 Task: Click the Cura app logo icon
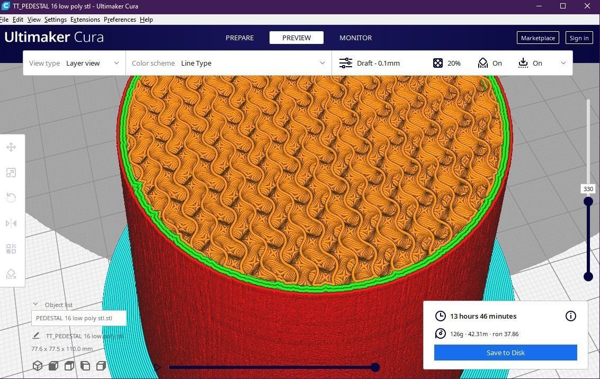point(5,6)
